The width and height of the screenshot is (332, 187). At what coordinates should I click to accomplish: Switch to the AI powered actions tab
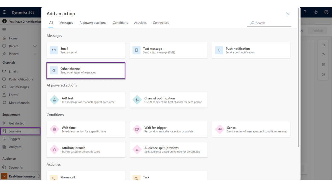click(93, 23)
